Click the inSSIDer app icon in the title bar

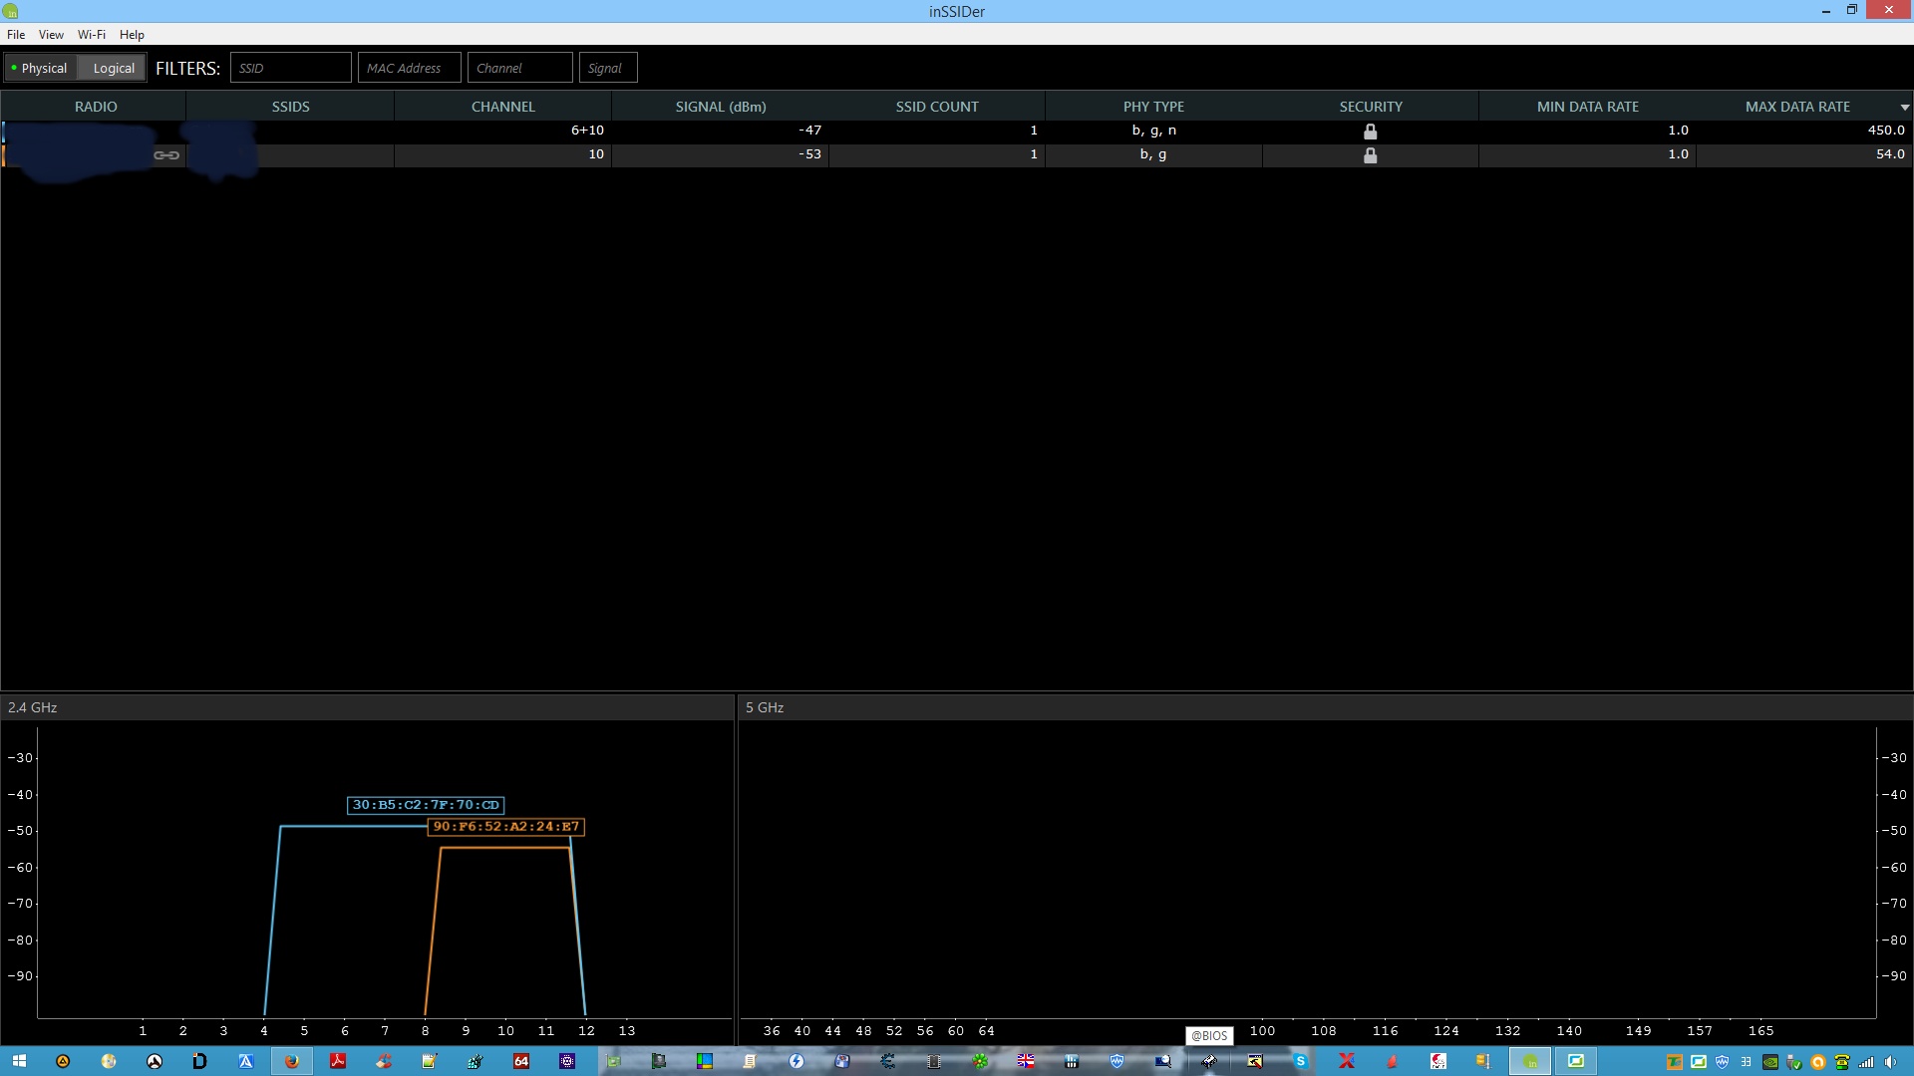[x=10, y=11]
